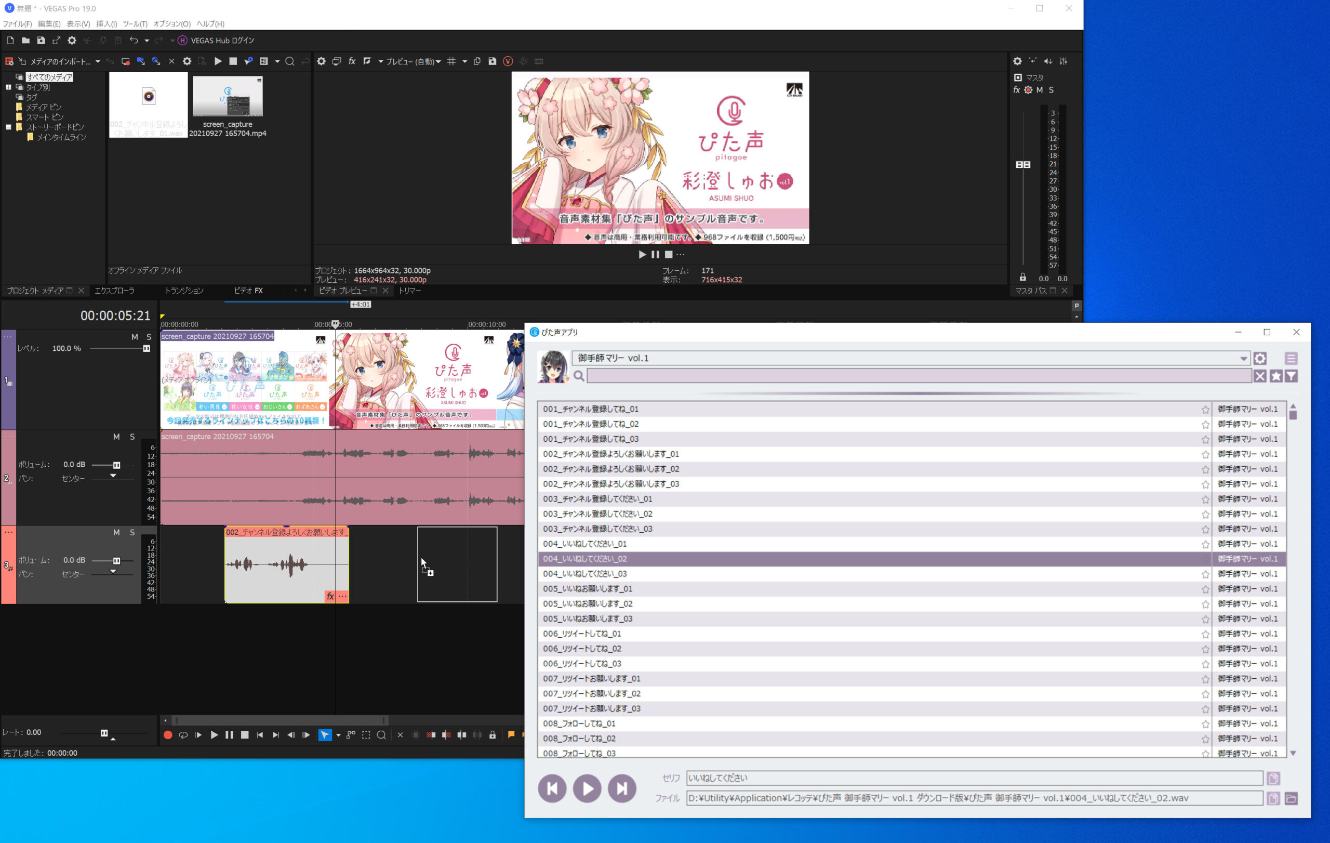Open file location folder icon in Pitagoe
The height and width of the screenshot is (843, 1330).
click(x=1292, y=799)
